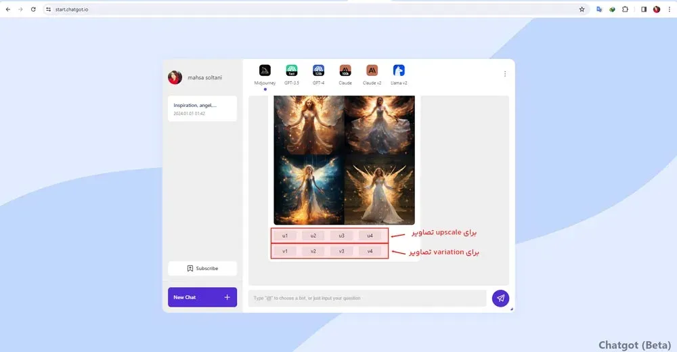This screenshot has height=352, width=677.
Task: Select the Claude v2 bot icon
Action: (372, 70)
